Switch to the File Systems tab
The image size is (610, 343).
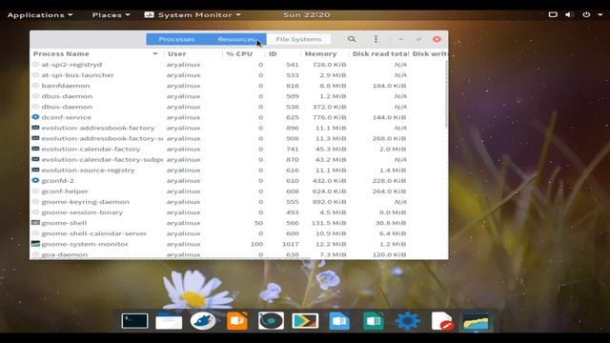pyautogui.click(x=298, y=39)
